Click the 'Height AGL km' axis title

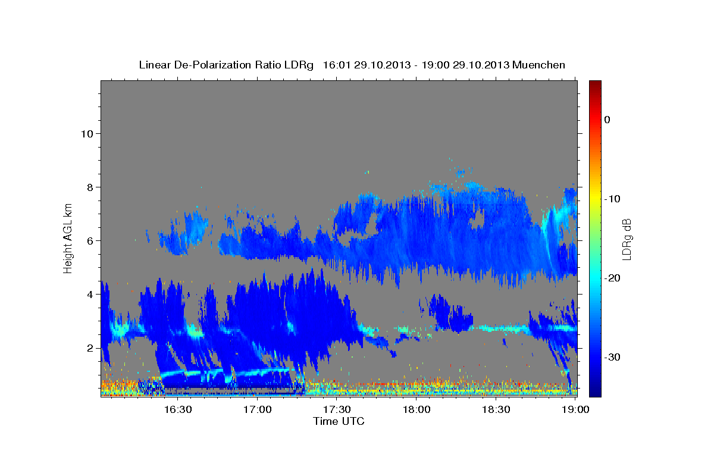click(x=68, y=237)
